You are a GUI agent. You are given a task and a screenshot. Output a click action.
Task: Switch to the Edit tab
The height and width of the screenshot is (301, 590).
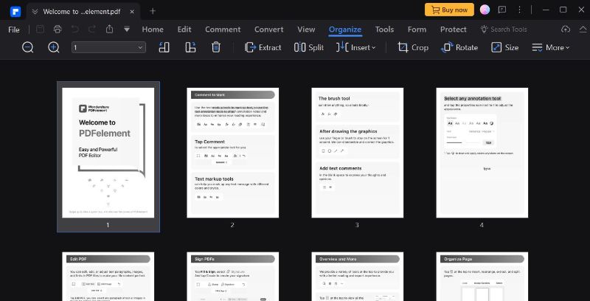(184, 30)
